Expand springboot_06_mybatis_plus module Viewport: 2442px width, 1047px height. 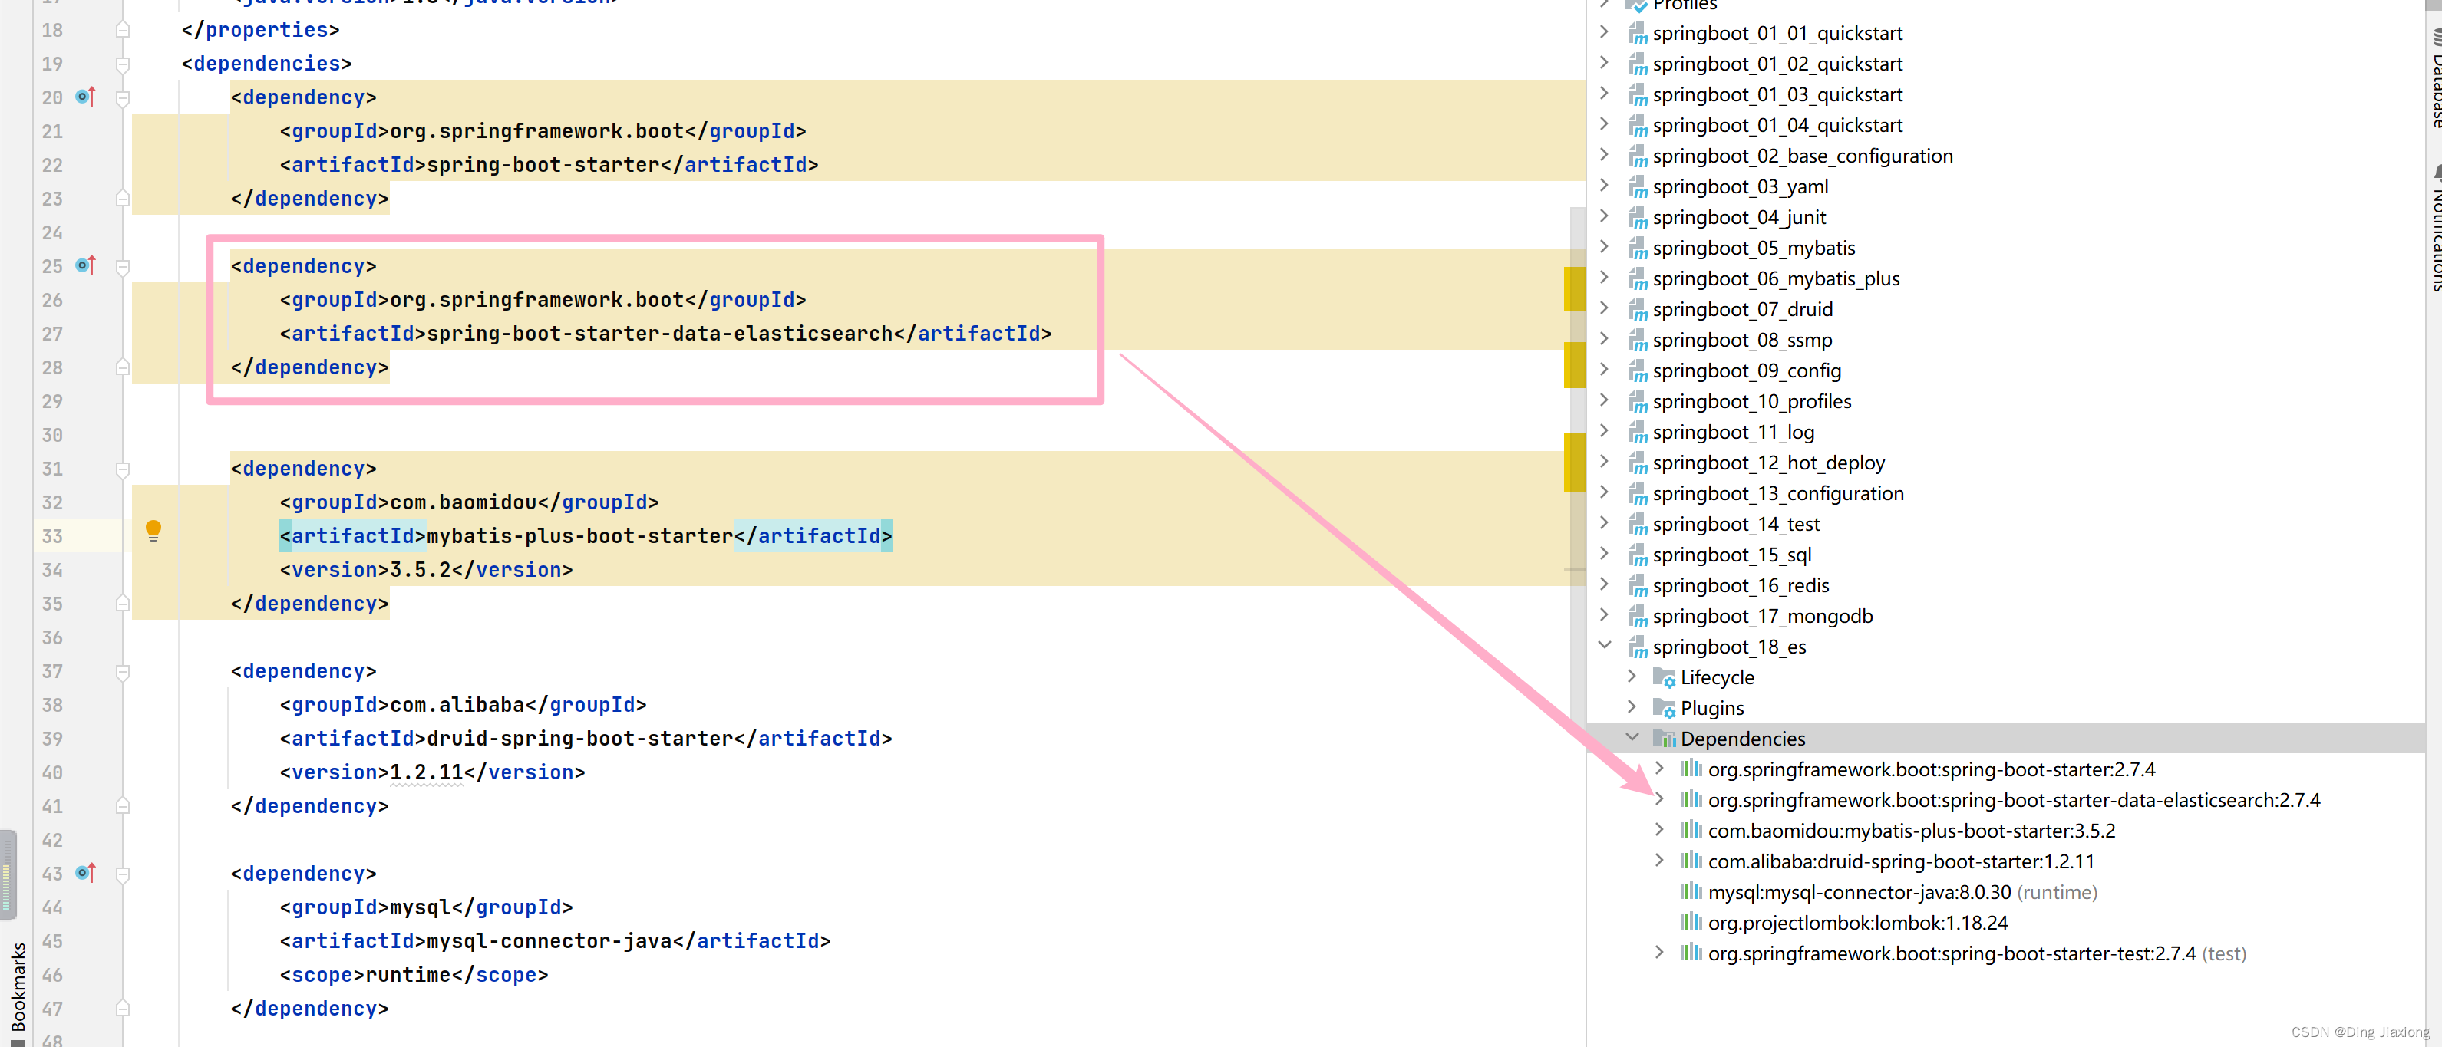click(1604, 277)
